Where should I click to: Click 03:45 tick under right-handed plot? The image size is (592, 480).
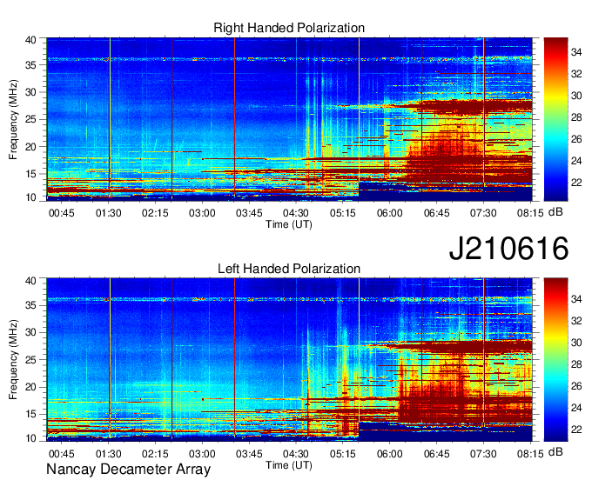(x=249, y=213)
